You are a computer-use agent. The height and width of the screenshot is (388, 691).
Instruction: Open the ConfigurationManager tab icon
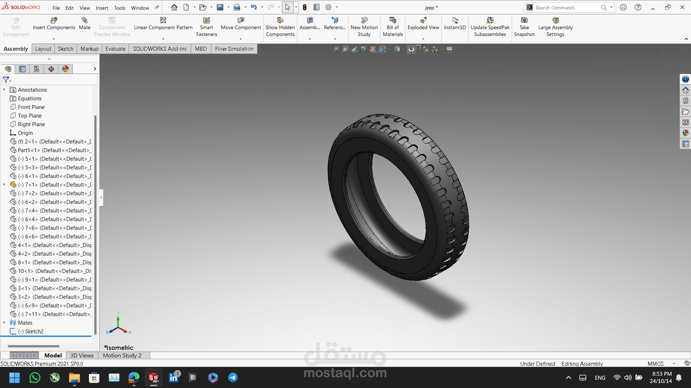37,69
